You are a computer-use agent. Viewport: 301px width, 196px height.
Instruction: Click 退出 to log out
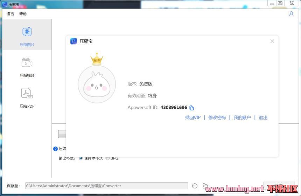pos(263,117)
